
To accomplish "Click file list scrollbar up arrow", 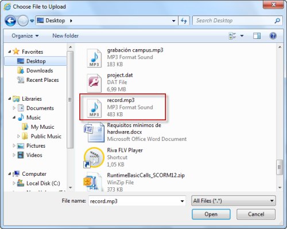I will [x=280, y=47].
